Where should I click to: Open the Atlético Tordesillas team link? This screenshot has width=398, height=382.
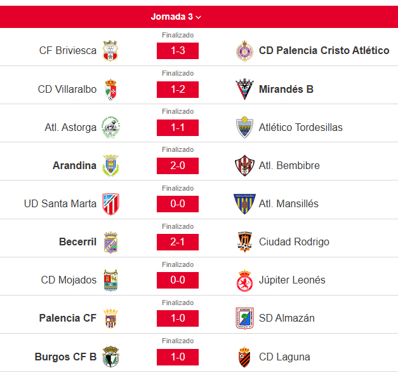coord(300,127)
